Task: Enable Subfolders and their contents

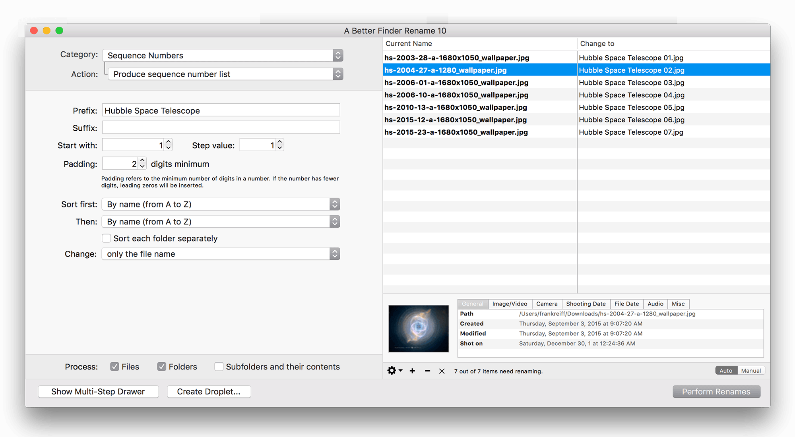Action: tap(219, 367)
